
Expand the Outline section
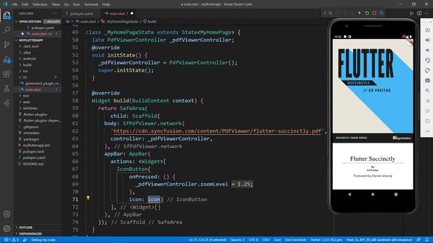[x=38, y=227]
